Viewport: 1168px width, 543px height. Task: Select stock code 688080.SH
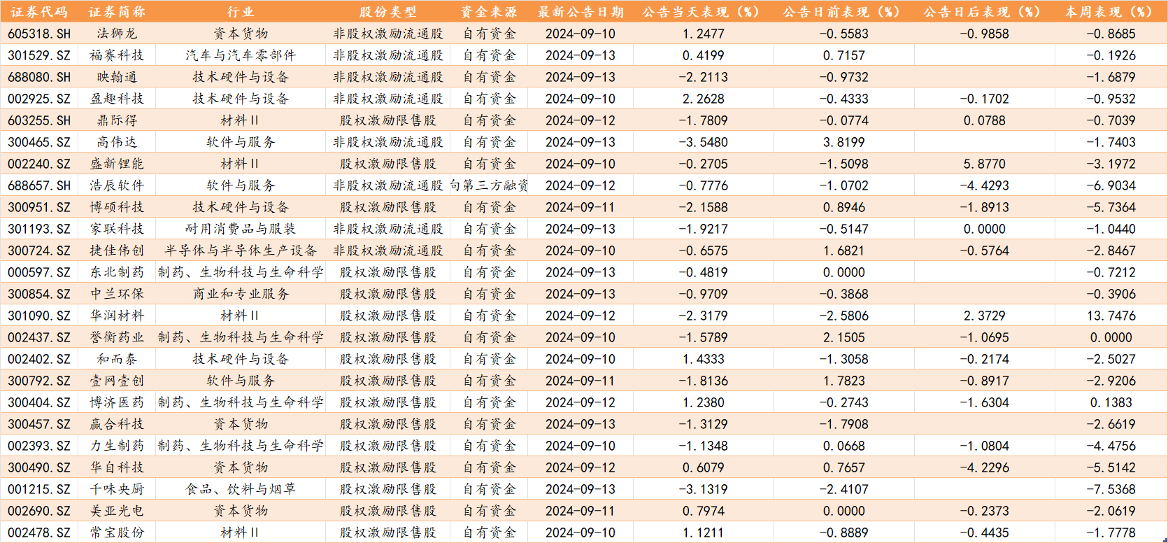click(x=39, y=77)
